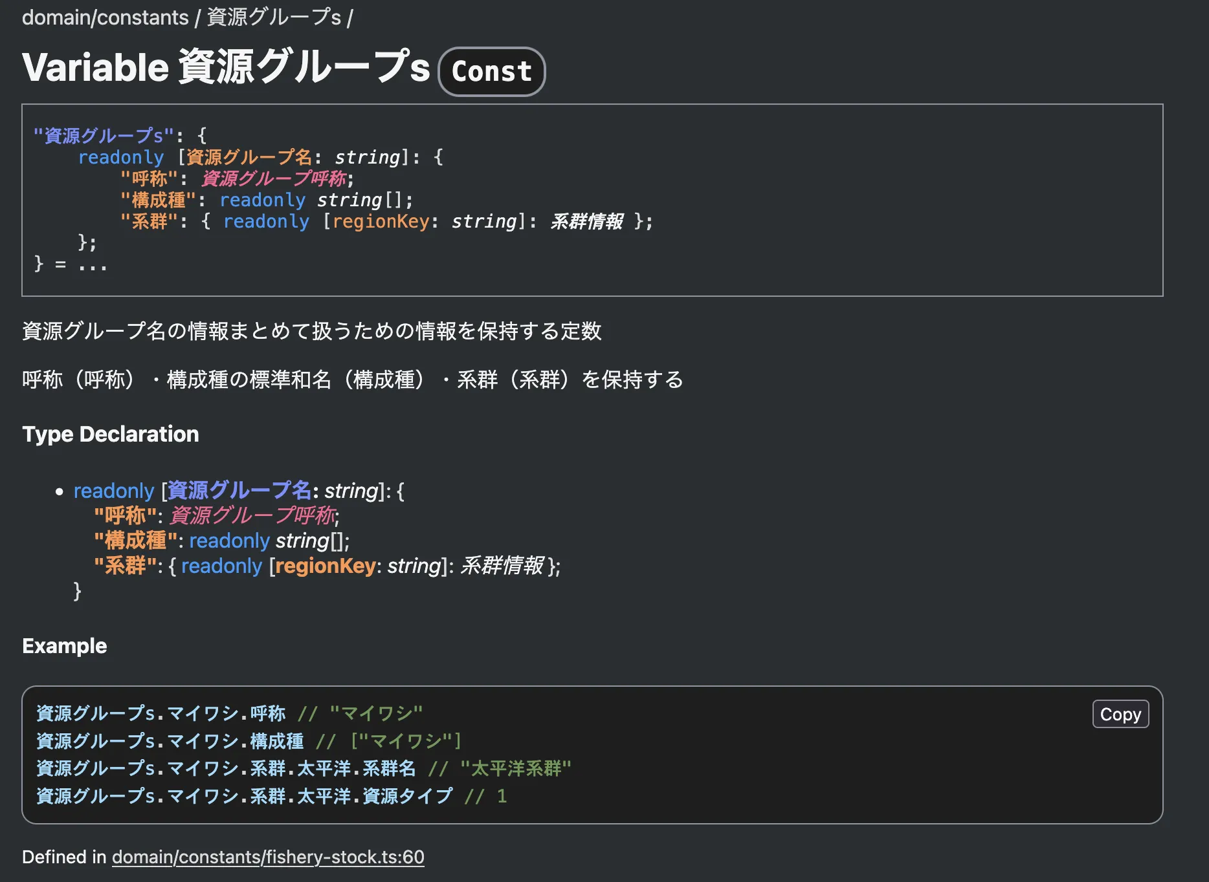Open the fishery-stock.ts:60 source link
Viewport: 1209px width, 882px height.
(x=267, y=856)
